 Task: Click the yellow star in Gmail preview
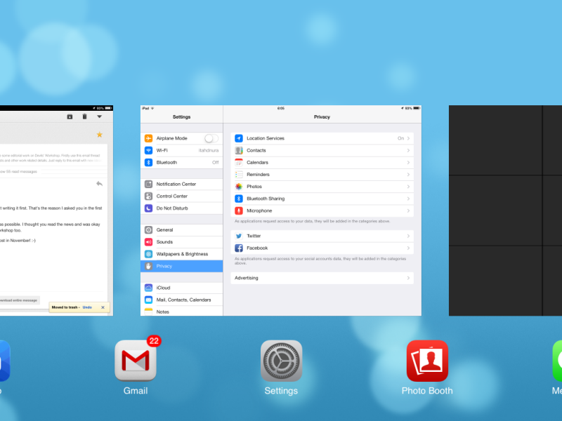(100, 135)
